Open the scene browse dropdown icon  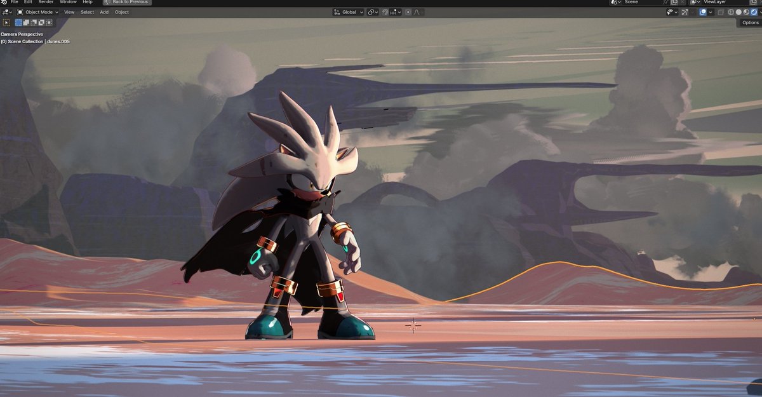pos(615,2)
